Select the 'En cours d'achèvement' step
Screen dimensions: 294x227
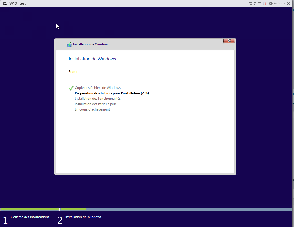tap(92, 109)
